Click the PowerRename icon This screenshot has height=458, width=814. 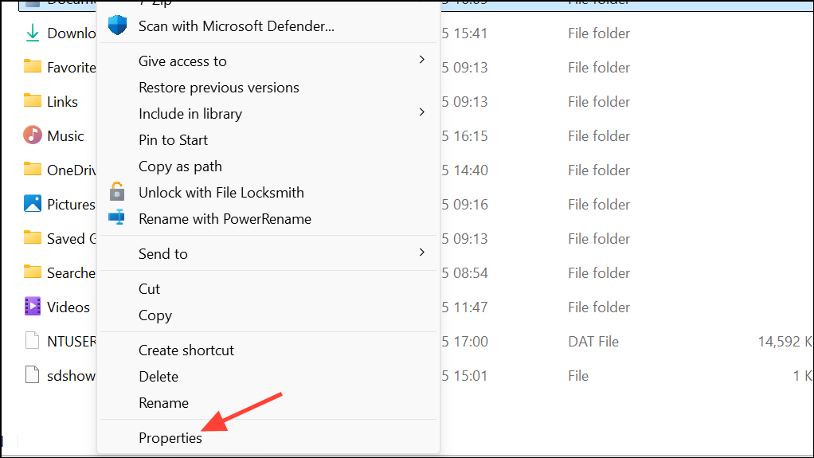[117, 217]
